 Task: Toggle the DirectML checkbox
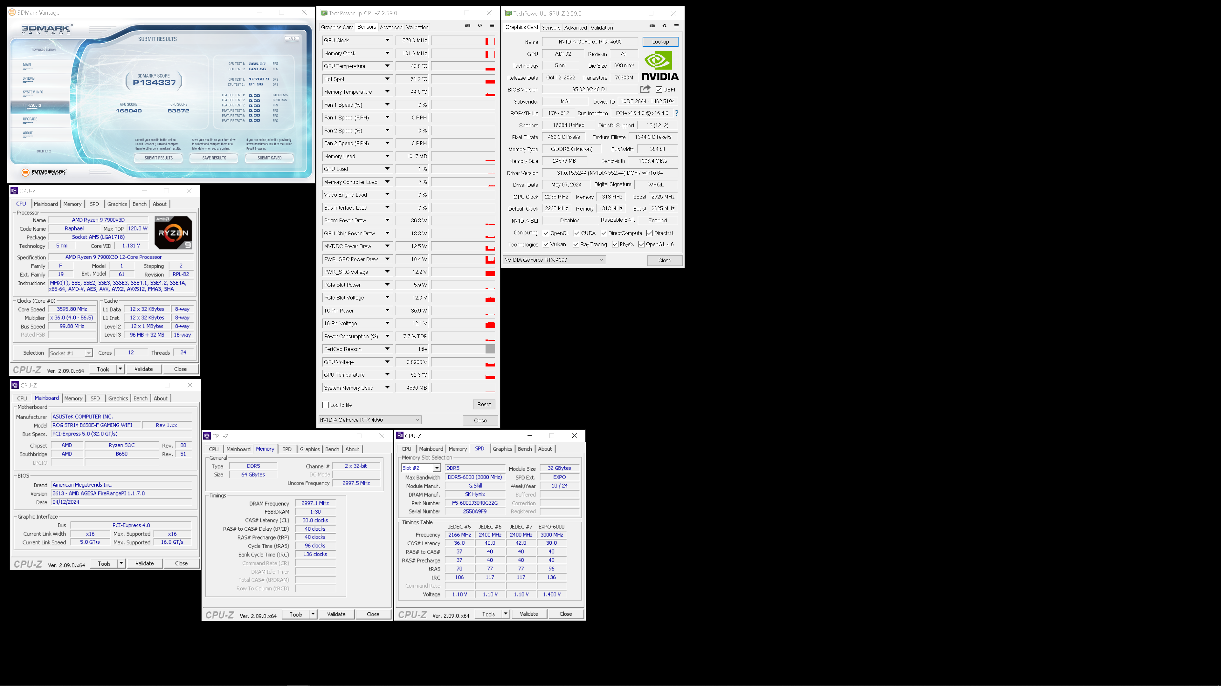(650, 233)
